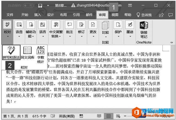
Task: Click the 比较 compare documents icon
Action: [105, 25]
